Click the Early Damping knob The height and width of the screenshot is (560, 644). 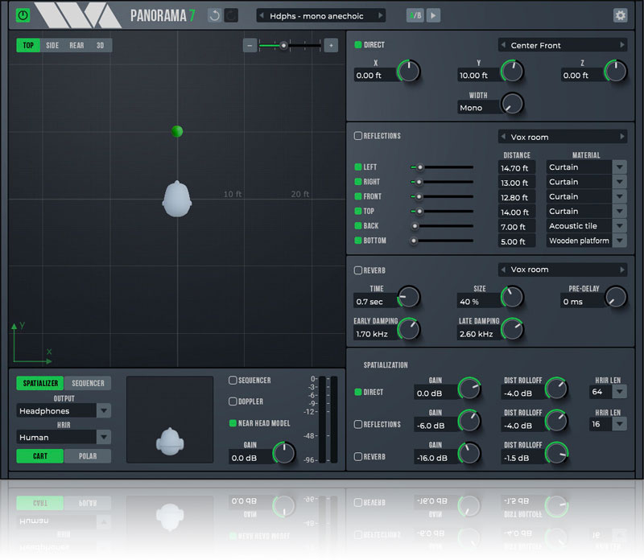(409, 329)
